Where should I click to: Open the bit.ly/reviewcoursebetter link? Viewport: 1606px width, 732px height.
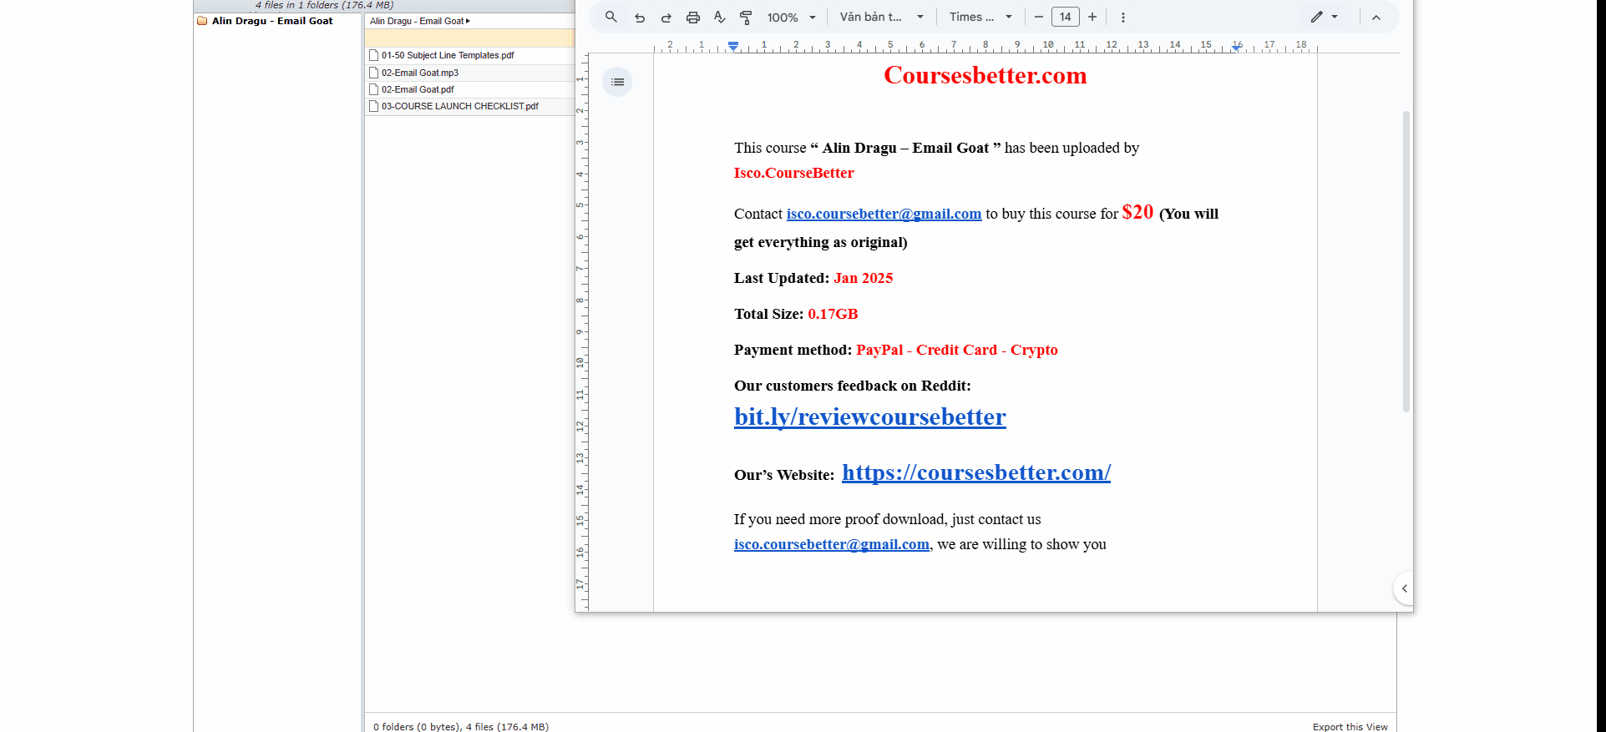click(869, 416)
